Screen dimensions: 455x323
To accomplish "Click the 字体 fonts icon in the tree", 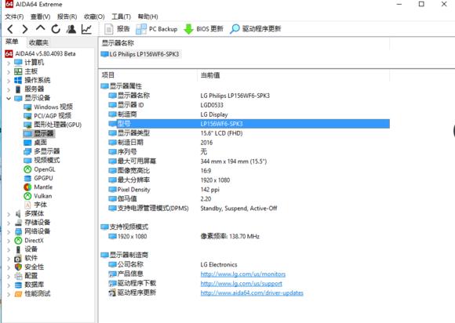I will pyautogui.click(x=27, y=205).
